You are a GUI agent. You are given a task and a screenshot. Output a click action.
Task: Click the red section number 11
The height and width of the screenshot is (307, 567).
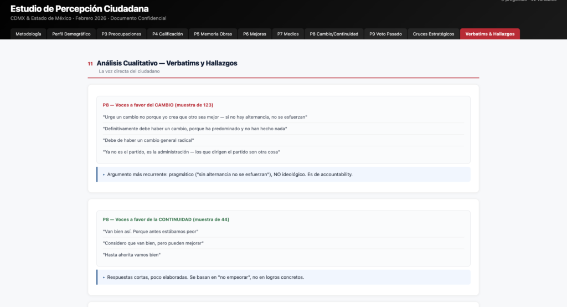90,64
